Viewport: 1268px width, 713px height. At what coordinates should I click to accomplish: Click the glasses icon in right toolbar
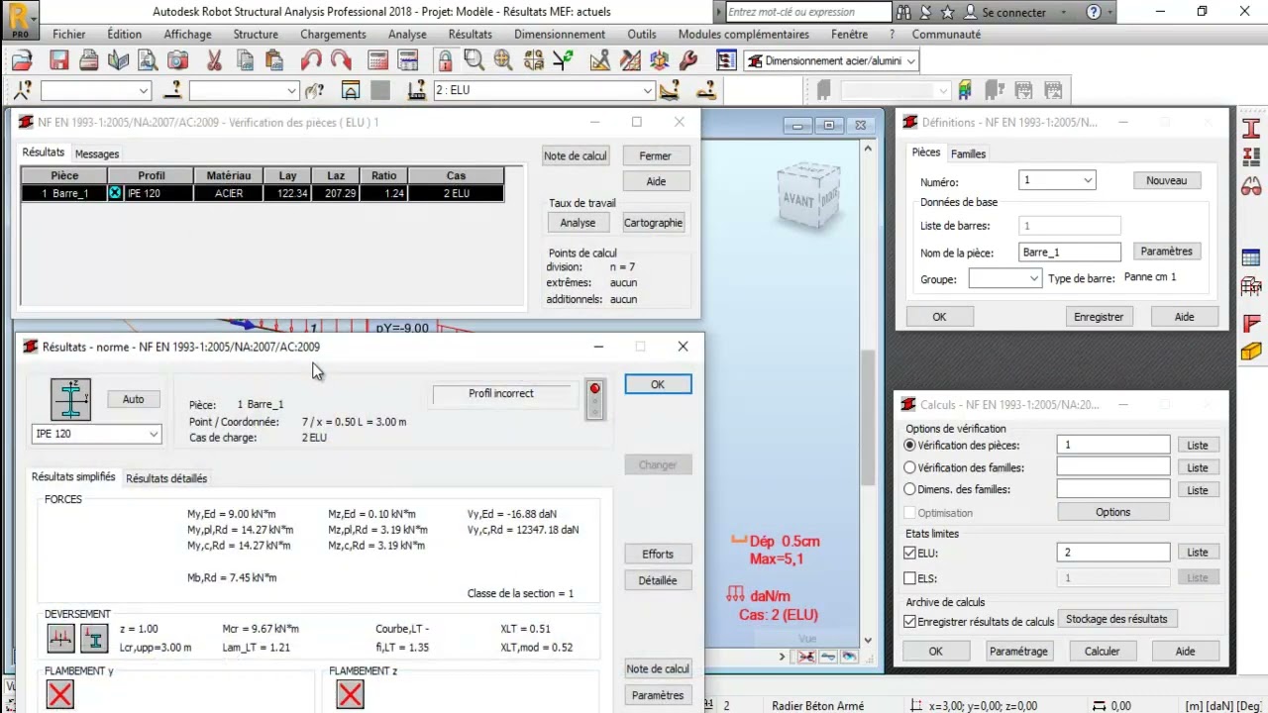pos(1251,185)
